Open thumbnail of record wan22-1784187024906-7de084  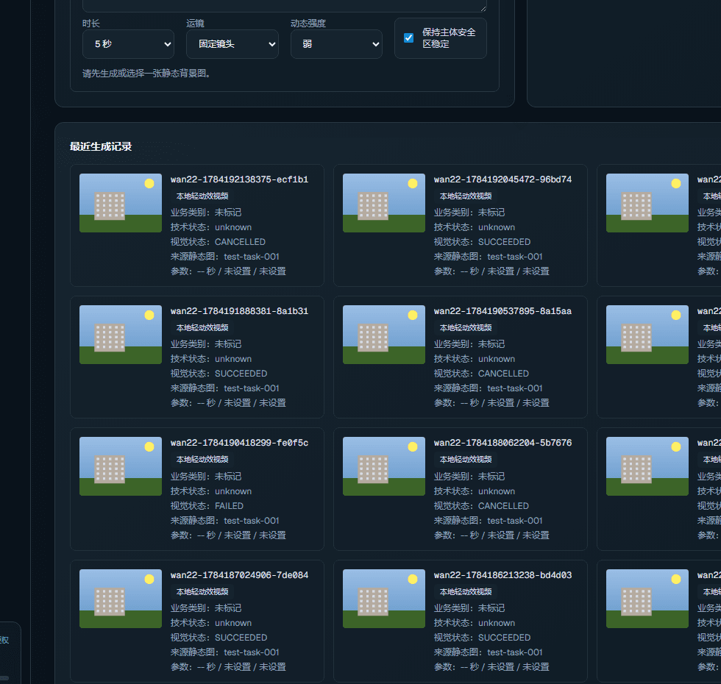tap(121, 599)
